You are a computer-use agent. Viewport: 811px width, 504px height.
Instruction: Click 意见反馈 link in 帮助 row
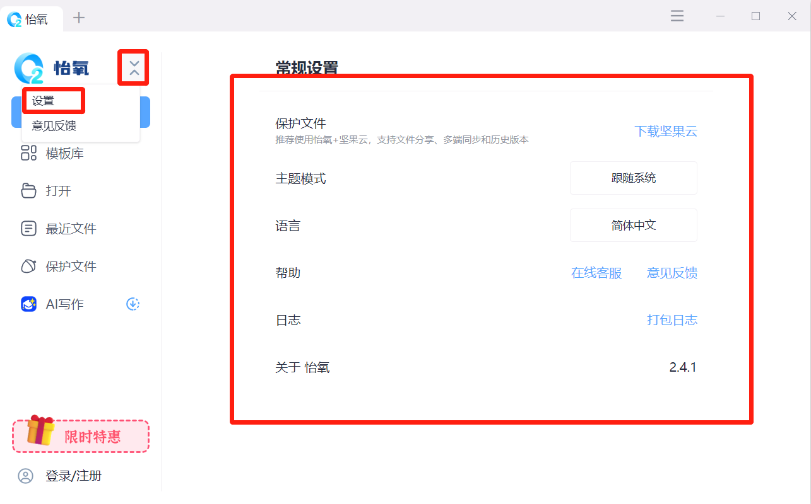click(672, 273)
